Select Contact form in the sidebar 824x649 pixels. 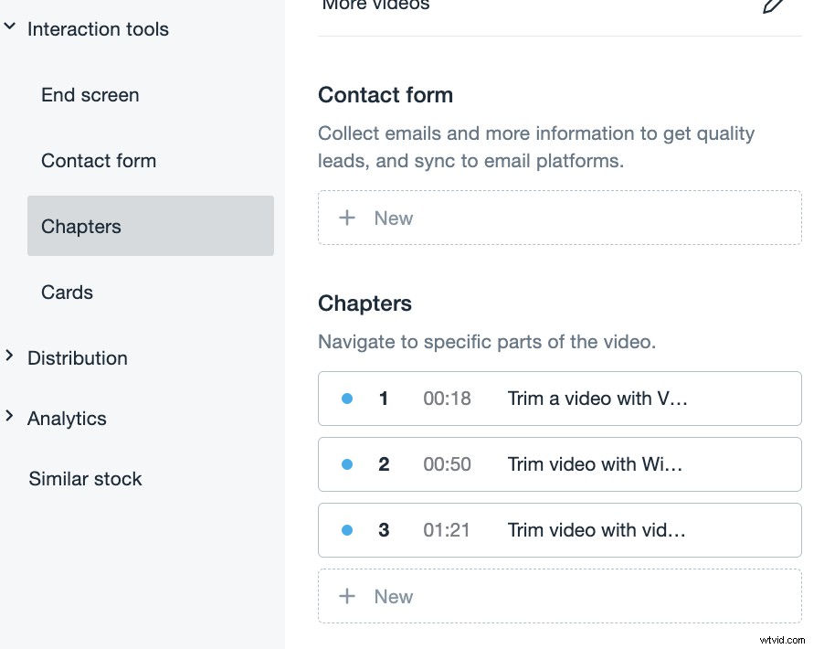tap(99, 161)
